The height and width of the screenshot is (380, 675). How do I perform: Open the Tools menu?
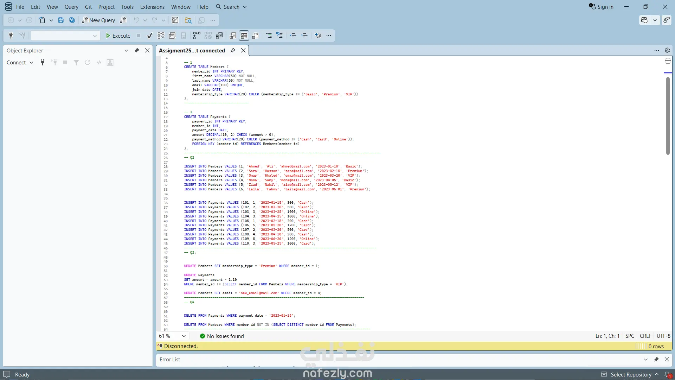[127, 7]
